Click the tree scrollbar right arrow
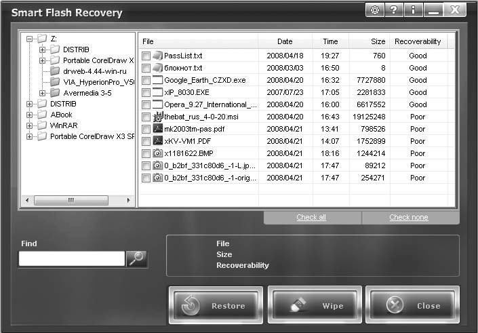The image size is (478, 333). coord(128,200)
